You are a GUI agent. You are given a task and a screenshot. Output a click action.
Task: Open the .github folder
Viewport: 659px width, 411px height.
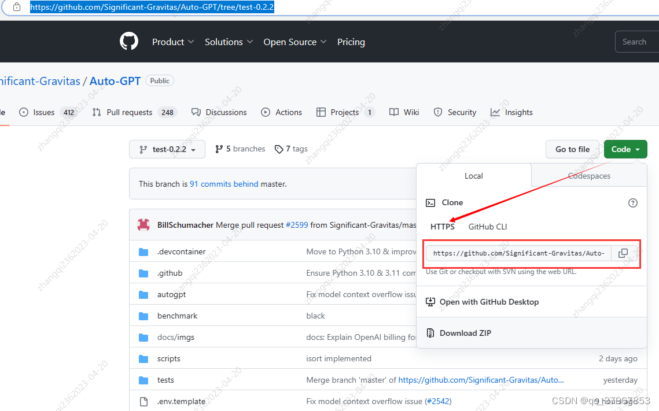click(x=170, y=273)
